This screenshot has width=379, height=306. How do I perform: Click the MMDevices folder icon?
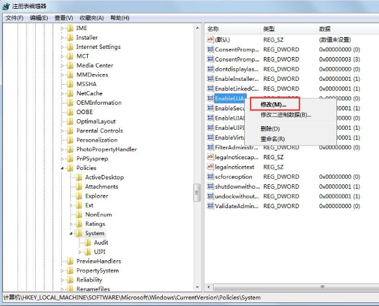(70, 75)
